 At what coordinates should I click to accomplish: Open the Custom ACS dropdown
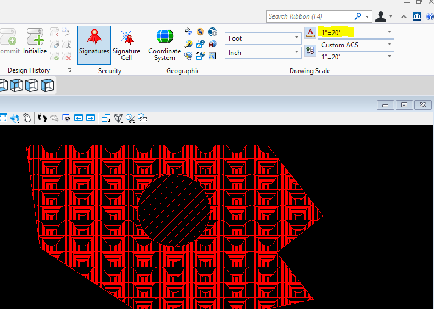(x=356, y=45)
